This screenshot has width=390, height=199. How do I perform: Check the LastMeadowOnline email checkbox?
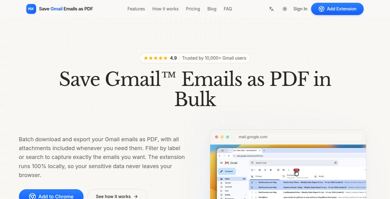(252, 193)
